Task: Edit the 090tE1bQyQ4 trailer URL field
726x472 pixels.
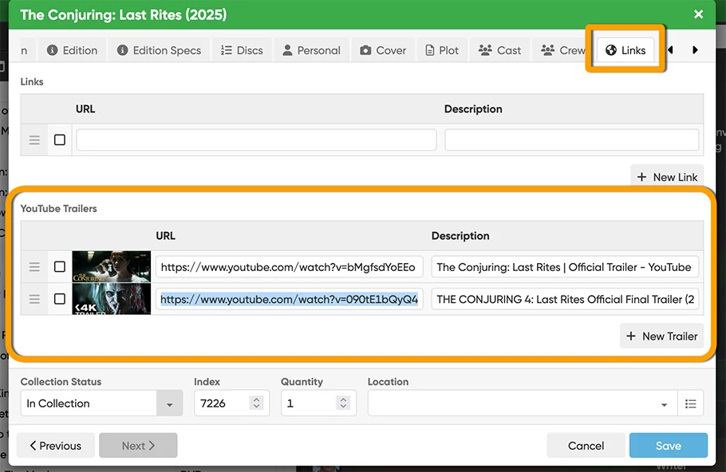Action: (290, 300)
